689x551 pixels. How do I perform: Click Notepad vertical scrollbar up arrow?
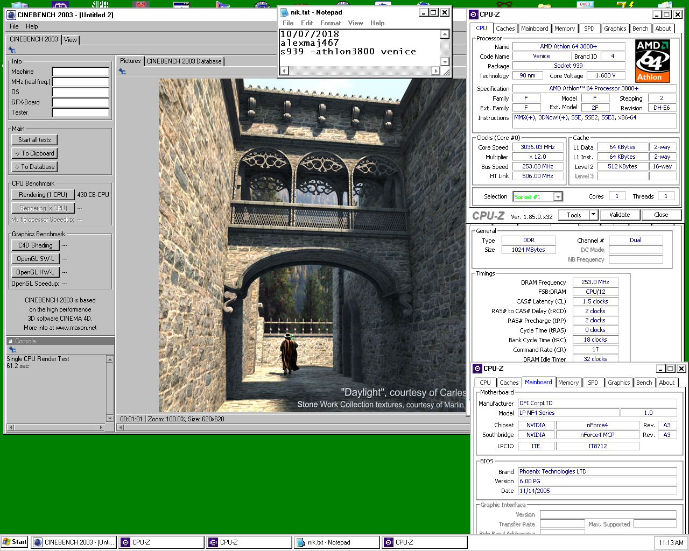[x=445, y=34]
